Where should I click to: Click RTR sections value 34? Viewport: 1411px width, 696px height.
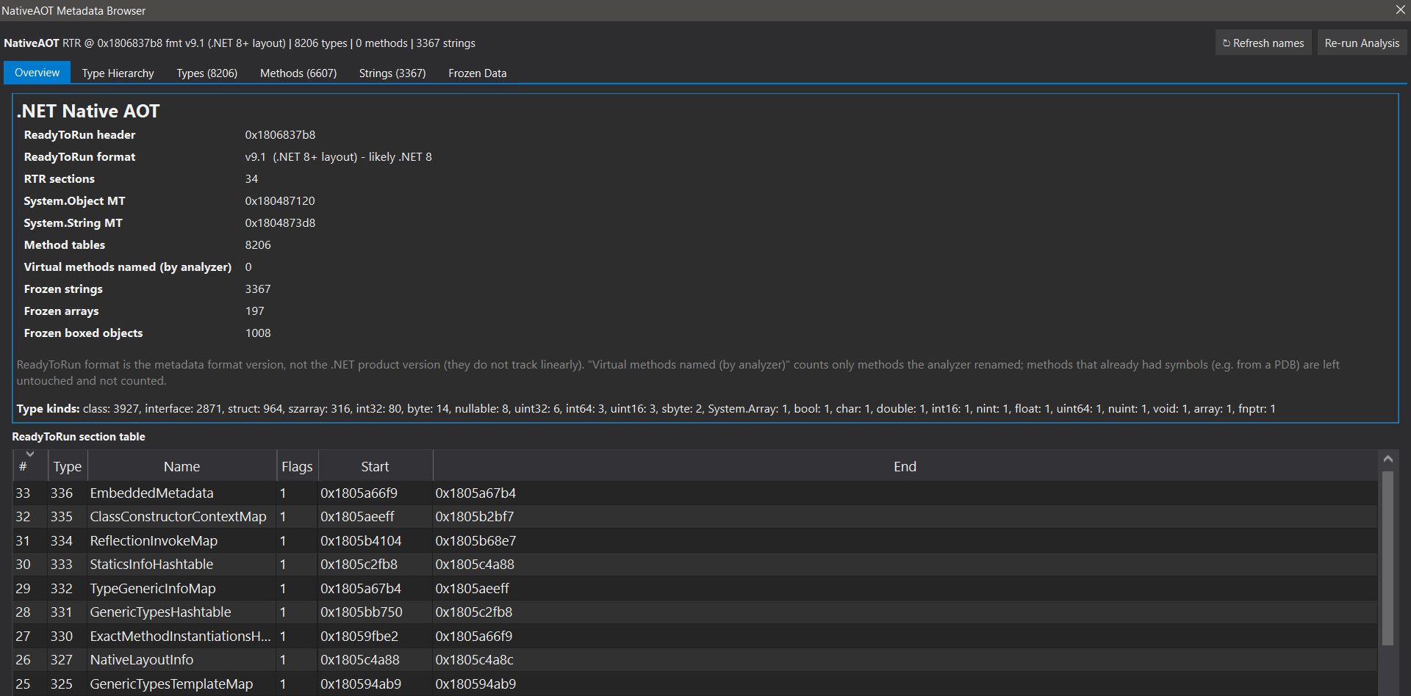pos(251,179)
